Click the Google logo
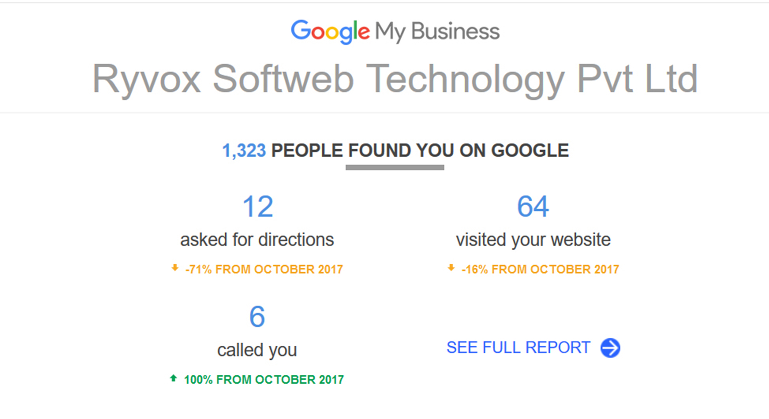Viewport: 769px width, 419px height. click(330, 31)
